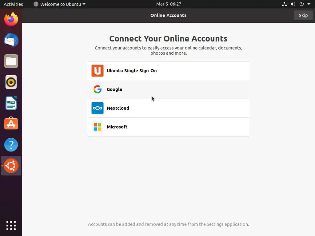This screenshot has width=315, height=236.
Task: Click the Google logo icon
Action: point(98,89)
